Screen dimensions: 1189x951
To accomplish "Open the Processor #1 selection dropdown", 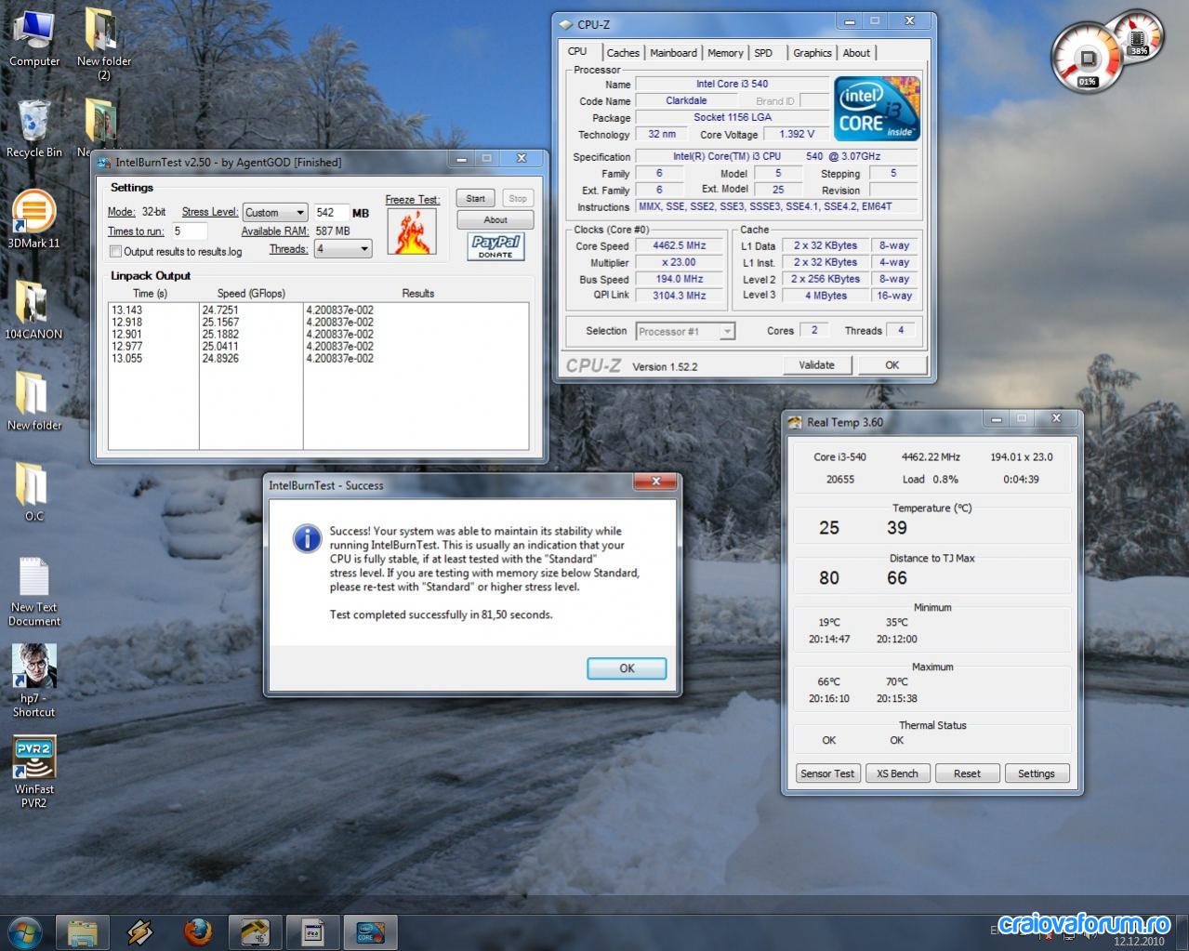I will click(x=685, y=331).
